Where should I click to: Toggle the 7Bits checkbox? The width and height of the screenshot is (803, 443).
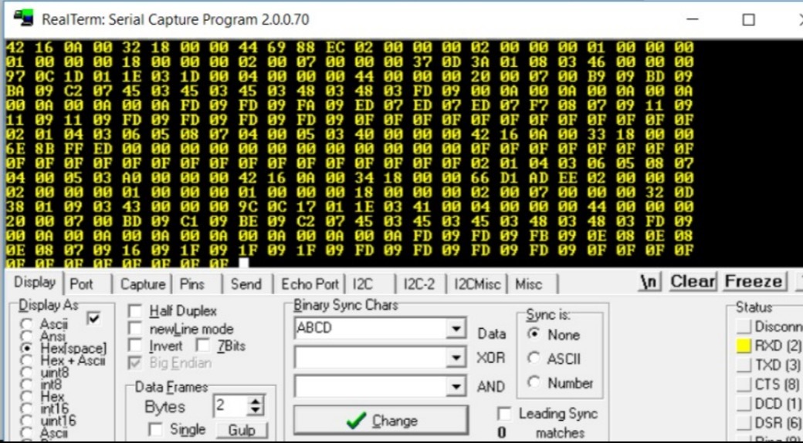(203, 346)
